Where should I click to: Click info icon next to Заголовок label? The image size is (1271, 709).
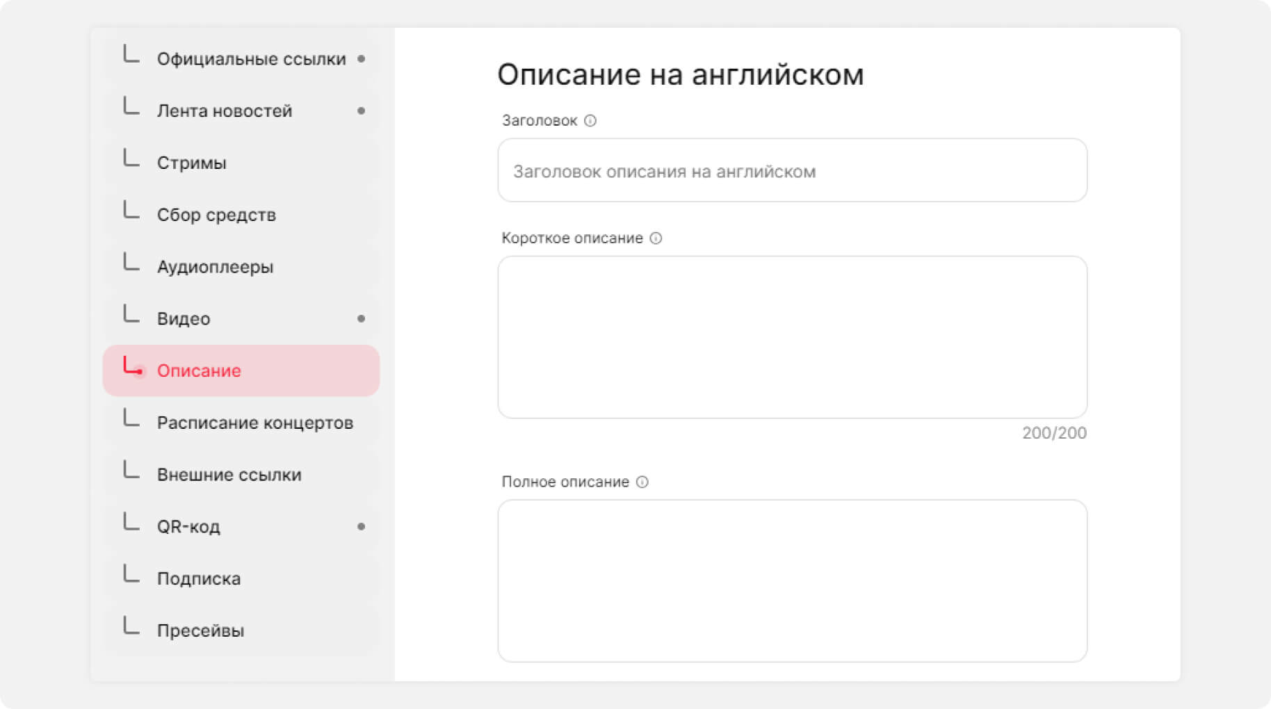[590, 121]
